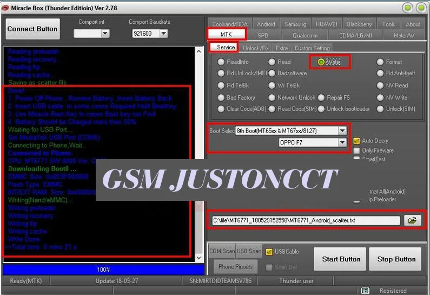Select Clear Code(ADB) option
The width and height of the screenshot is (430, 295).
(221, 109)
